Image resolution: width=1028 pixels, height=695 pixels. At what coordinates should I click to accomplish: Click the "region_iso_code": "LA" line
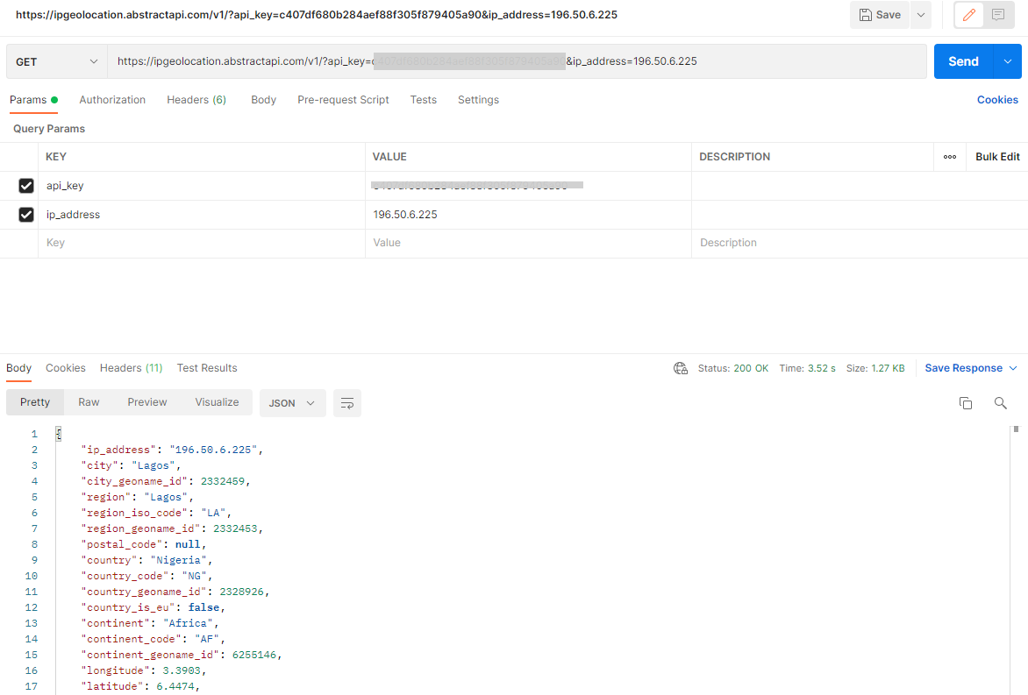(156, 513)
